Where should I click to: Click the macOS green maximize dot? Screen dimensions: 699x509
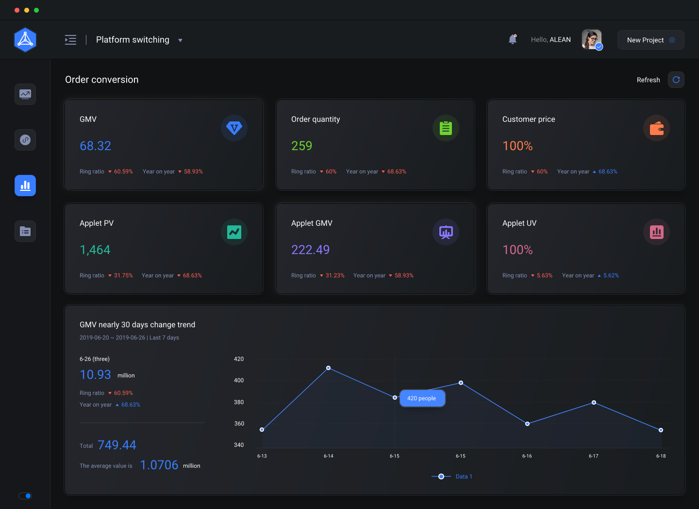click(x=36, y=10)
